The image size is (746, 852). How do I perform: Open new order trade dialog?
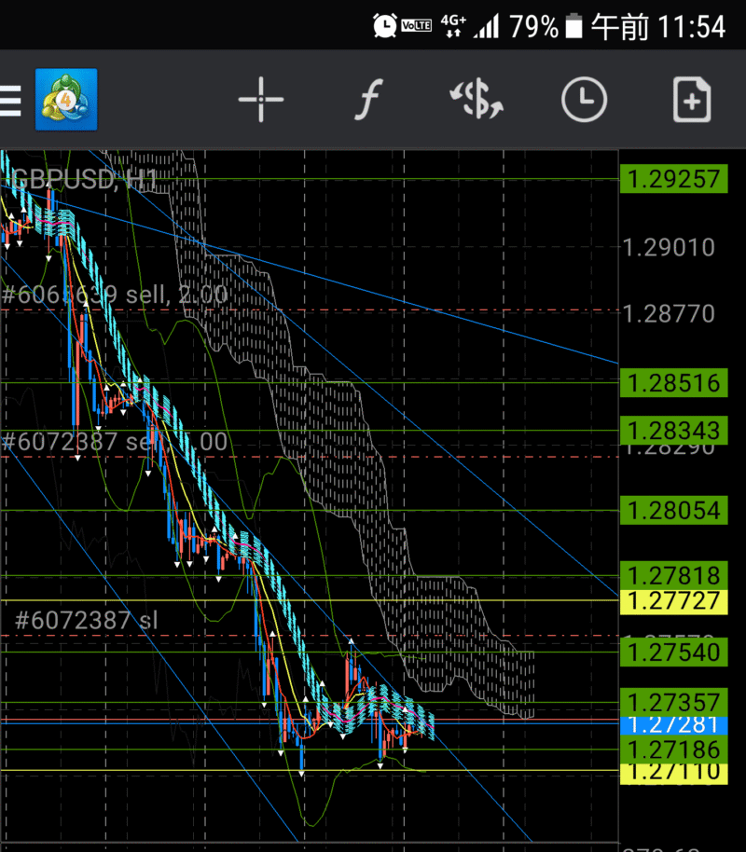(x=477, y=100)
